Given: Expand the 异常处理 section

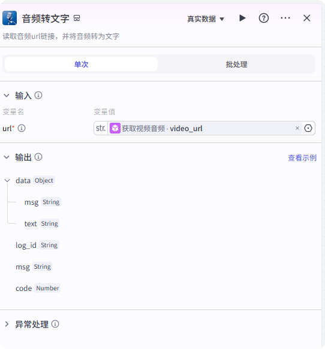Looking at the screenshot, I should pyautogui.click(x=7, y=324).
